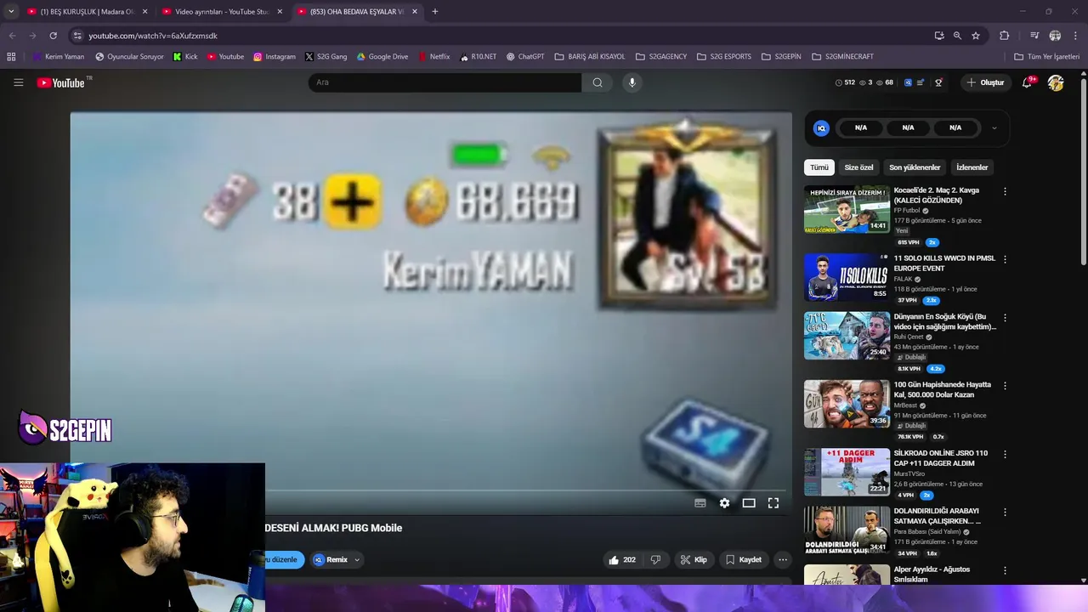
Task: Open the BARIŞ ABİ KISAYOL bookmark folder
Action: 589,56
